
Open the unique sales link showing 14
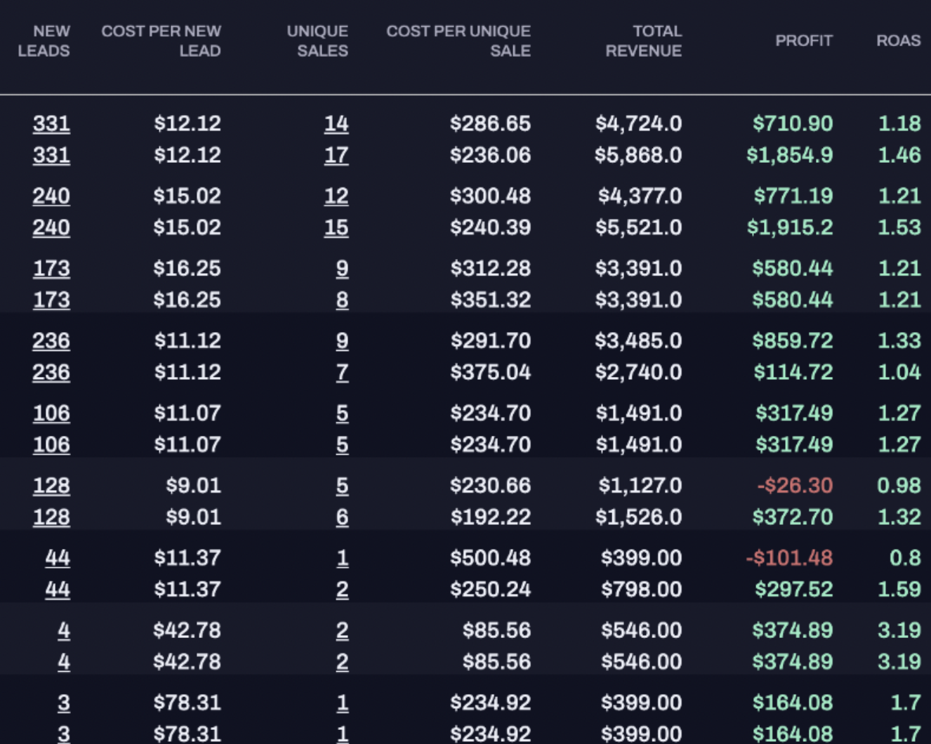(x=336, y=124)
